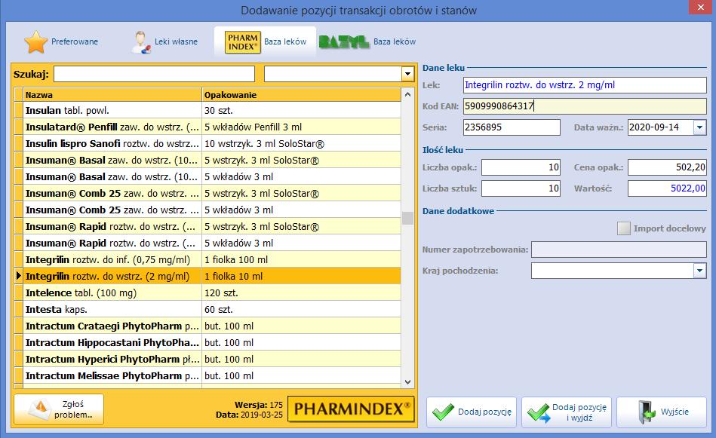Click the row pointer arrow beside Integrilin
Image resolution: width=716 pixels, height=438 pixels.
[x=19, y=276]
